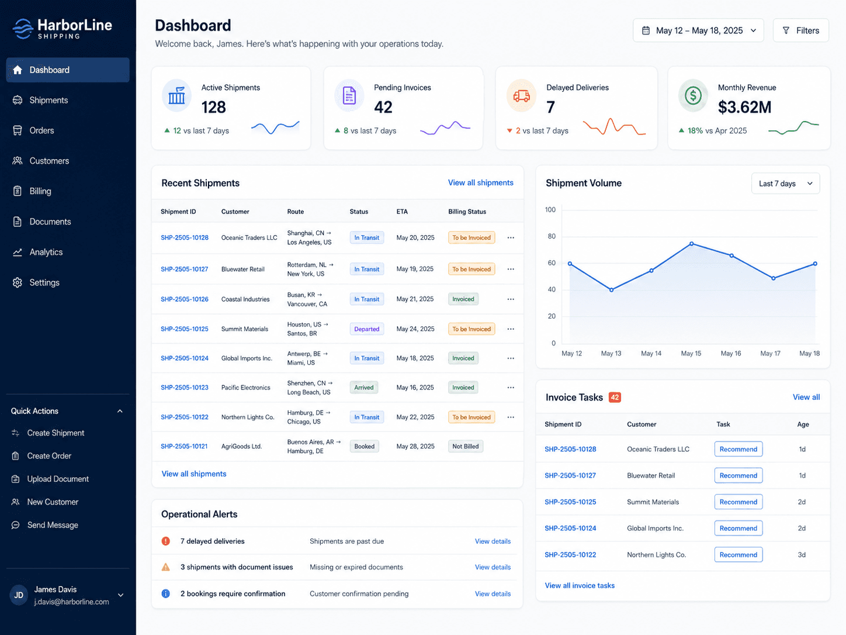Viewport: 846px width, 635px height.
Task: Select Analytics in the sidebar
Action: pos(68,252)
